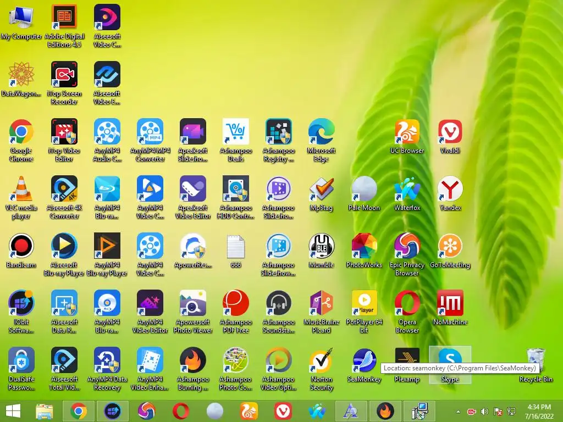The width and height of the screenshot is (563, 422).
Task: Select the Pale Moon desktop icon
Action: [364, 194]
